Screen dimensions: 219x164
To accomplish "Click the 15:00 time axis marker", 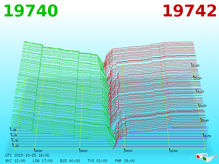I will point(195,66).
